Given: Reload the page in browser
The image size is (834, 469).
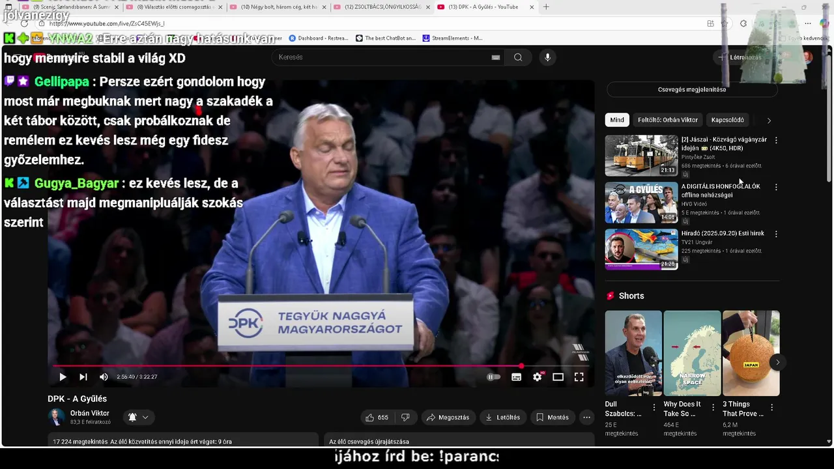Looking at the screenshot, I should click(x=25, y=23).
